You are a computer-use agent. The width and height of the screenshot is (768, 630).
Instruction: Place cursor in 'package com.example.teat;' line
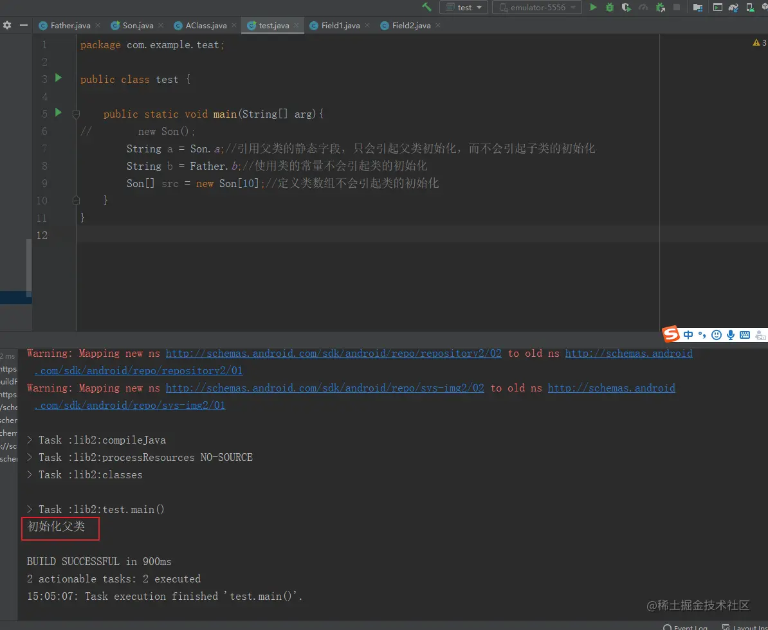152,44
